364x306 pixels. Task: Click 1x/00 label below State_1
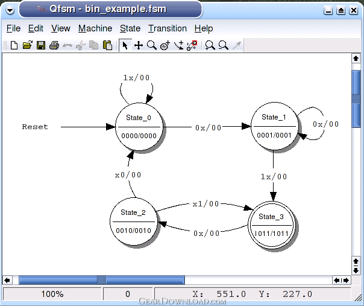[274, 177]
